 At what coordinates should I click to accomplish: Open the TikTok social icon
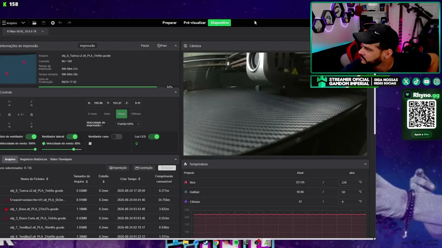(x=416, y=82)
